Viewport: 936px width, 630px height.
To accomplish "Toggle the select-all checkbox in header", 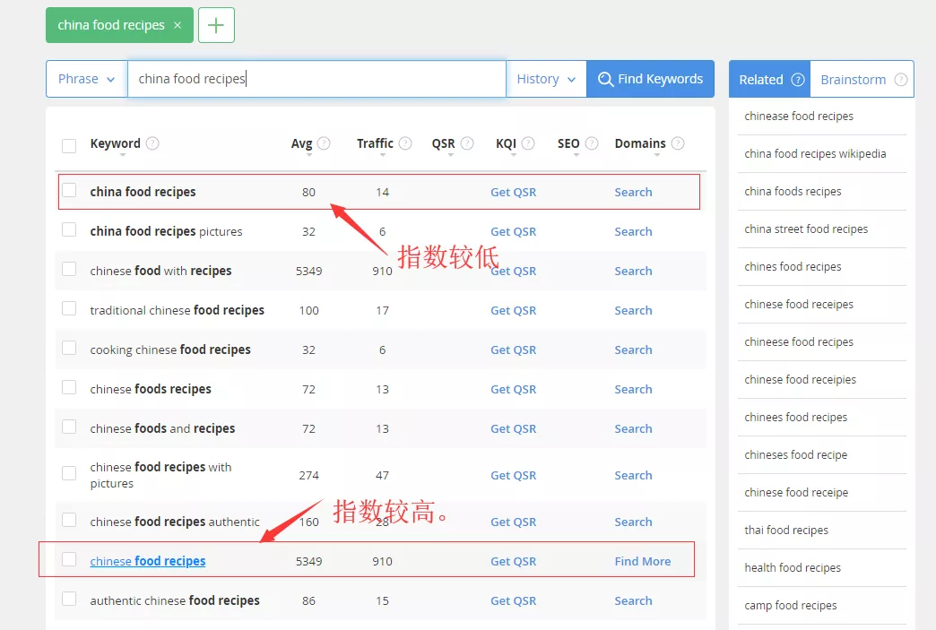I will click(69, 145).
